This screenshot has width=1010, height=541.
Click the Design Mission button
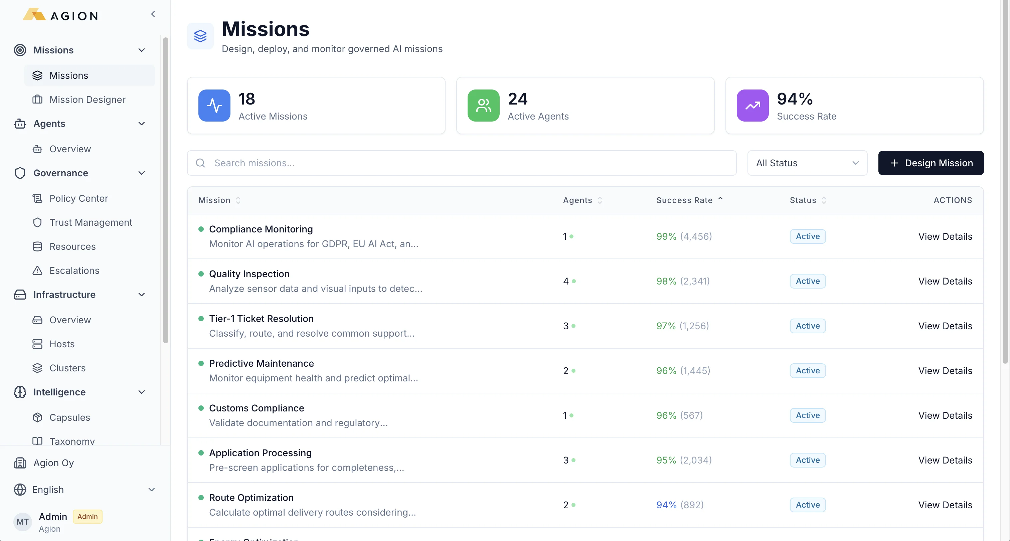(x=931, y=163)
